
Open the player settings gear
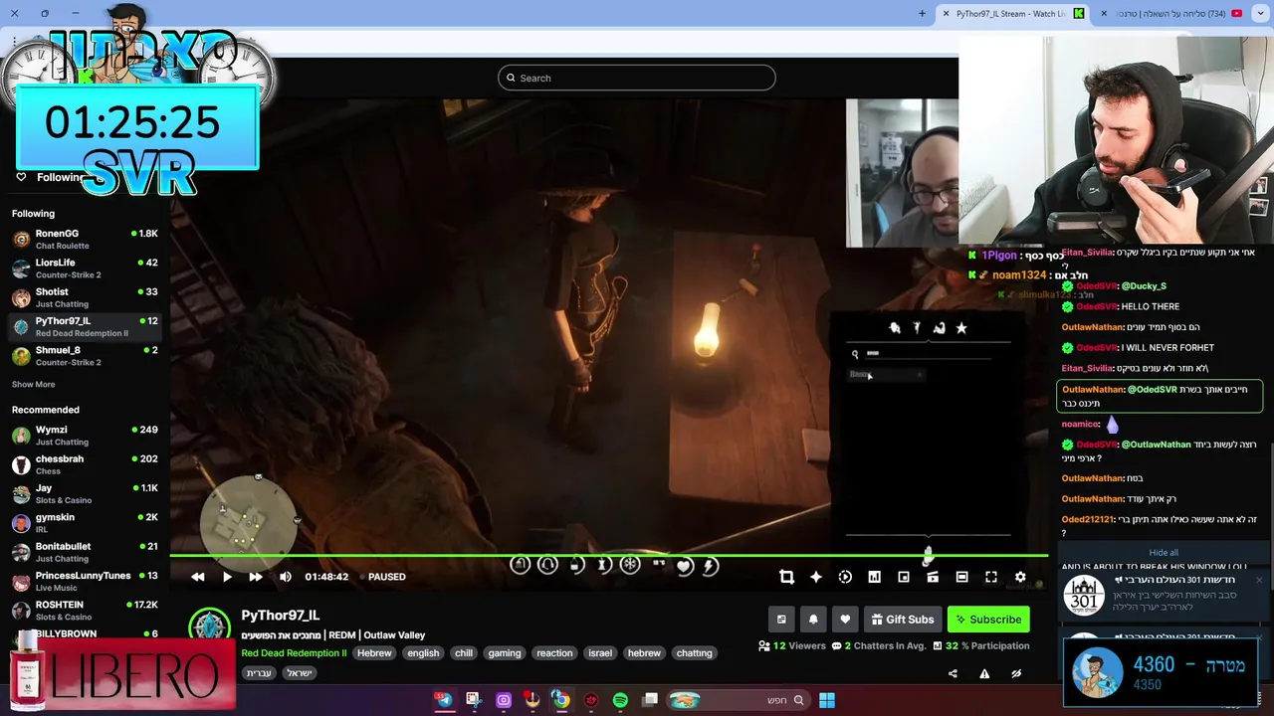1020,577
